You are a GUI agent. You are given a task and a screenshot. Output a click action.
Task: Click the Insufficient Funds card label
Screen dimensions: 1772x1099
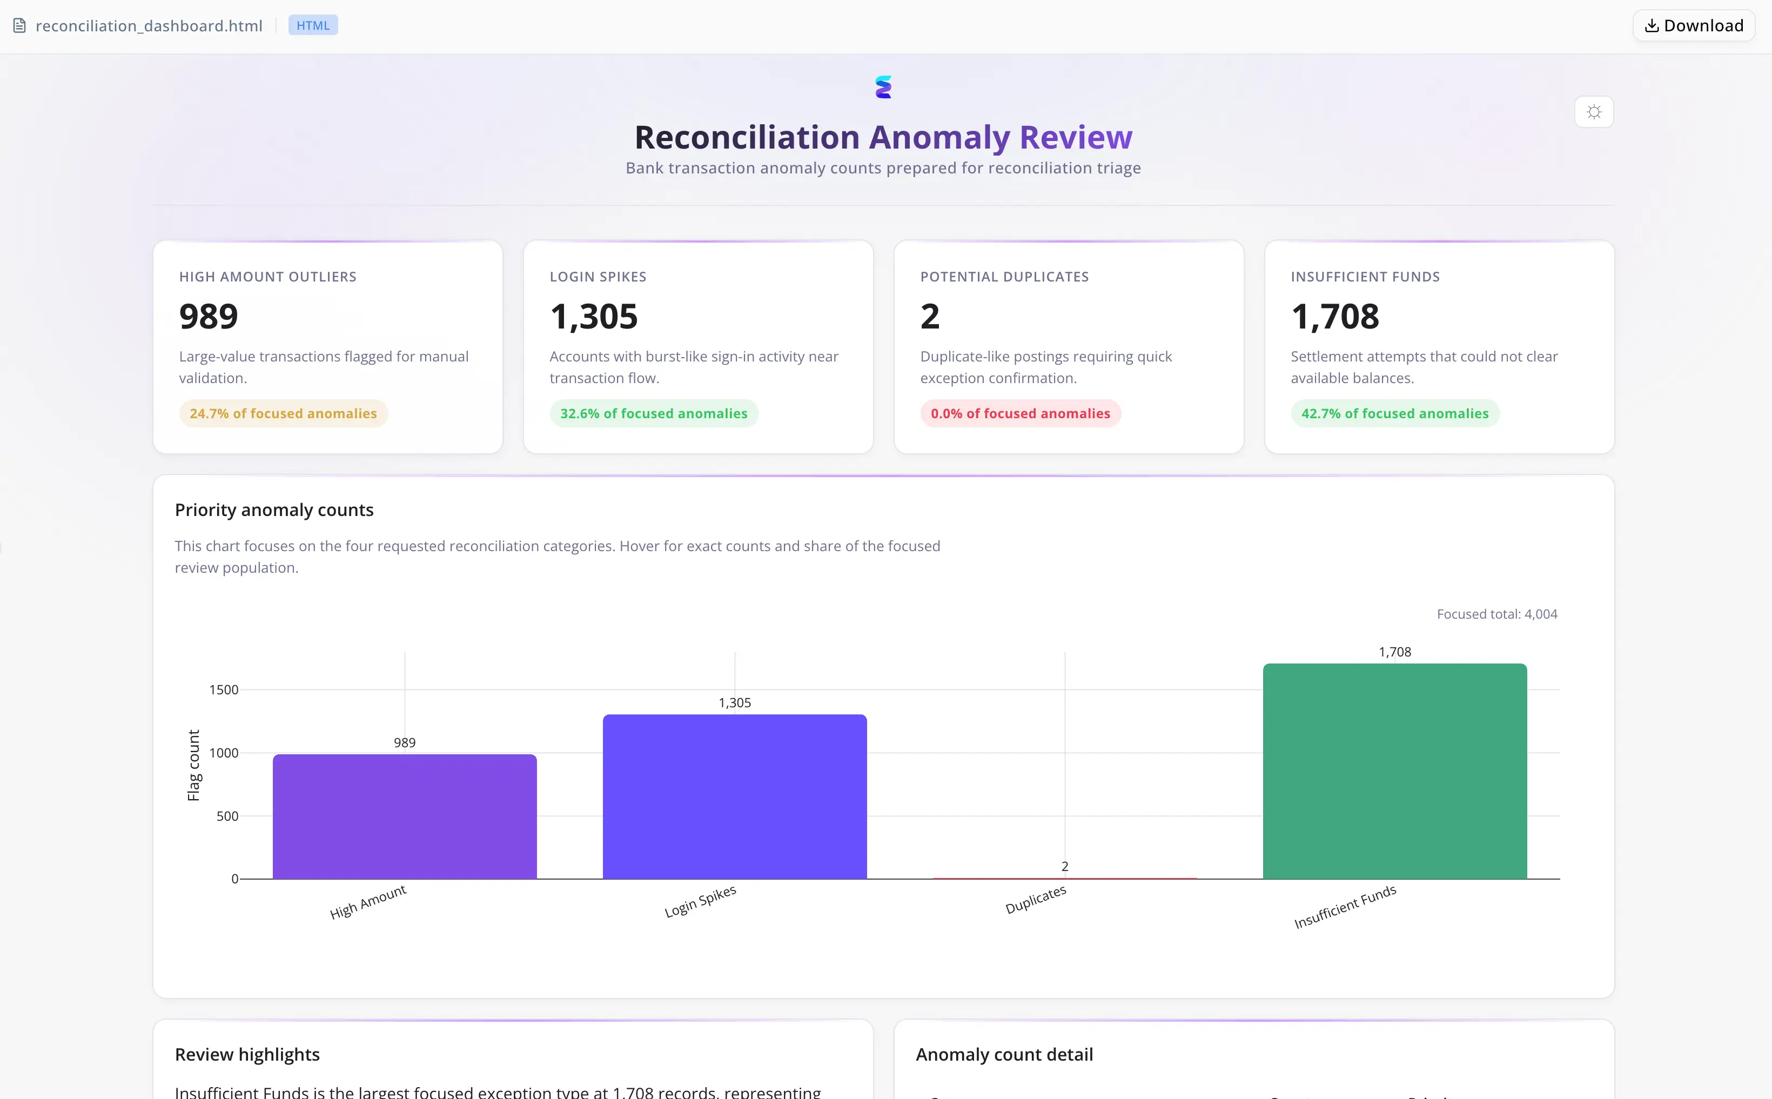click(x=1365, y=277)
